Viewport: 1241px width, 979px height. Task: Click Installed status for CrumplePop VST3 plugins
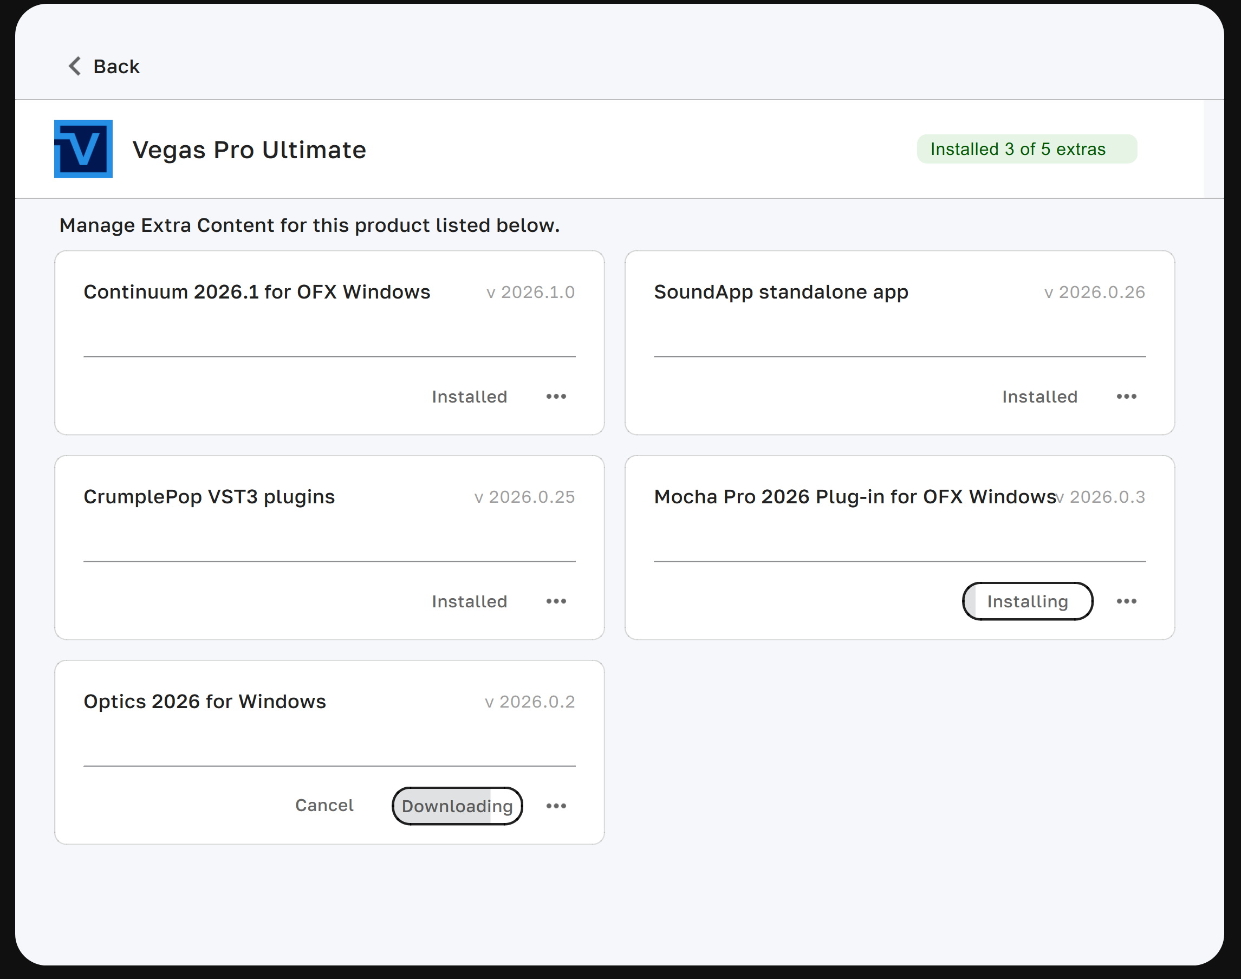click(x=469, y=601)
